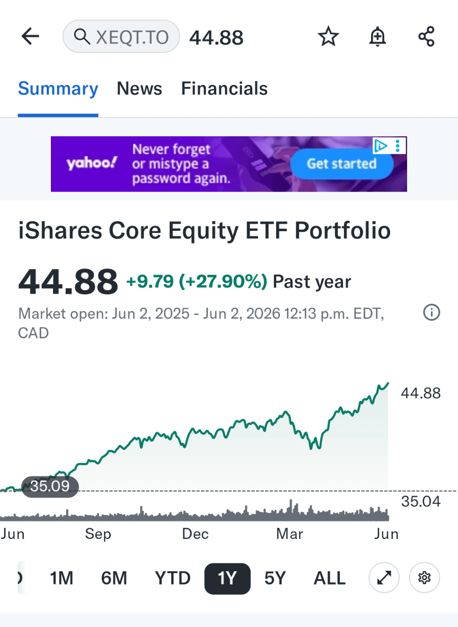Image resolution: width=458 pixels, height=627 pixels.
Task: Select the 6M chart range
Action: 114,578
